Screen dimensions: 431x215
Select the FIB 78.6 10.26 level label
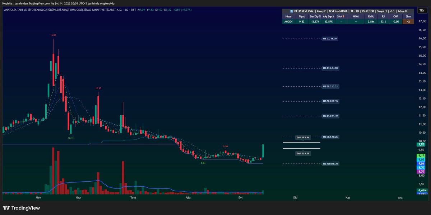(x=330, y=137)
